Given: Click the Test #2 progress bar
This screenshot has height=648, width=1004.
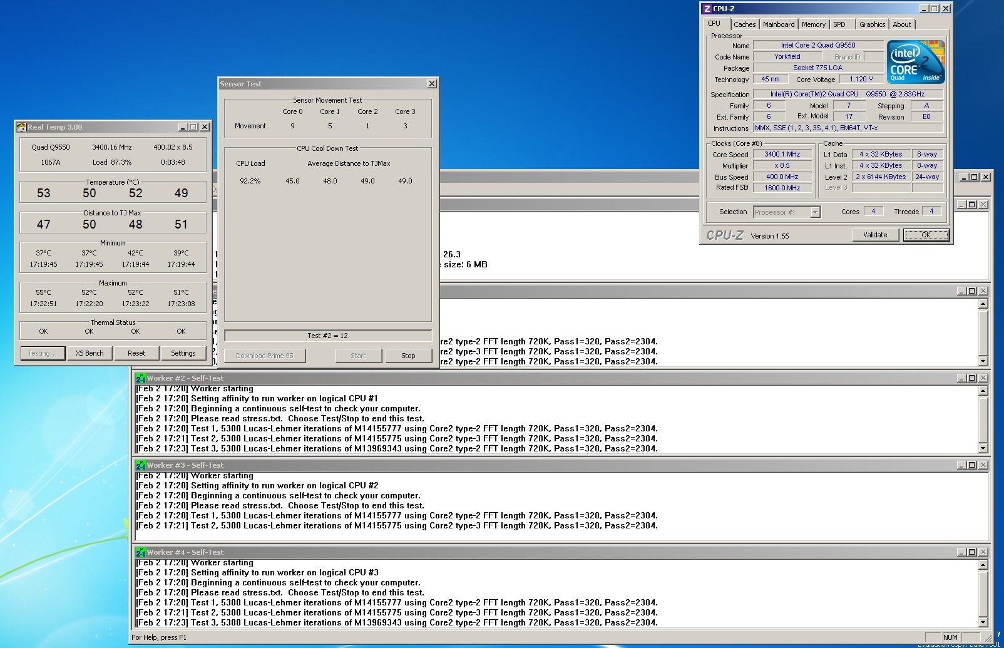Looking at the screenshot, I should tap(328, 336).
